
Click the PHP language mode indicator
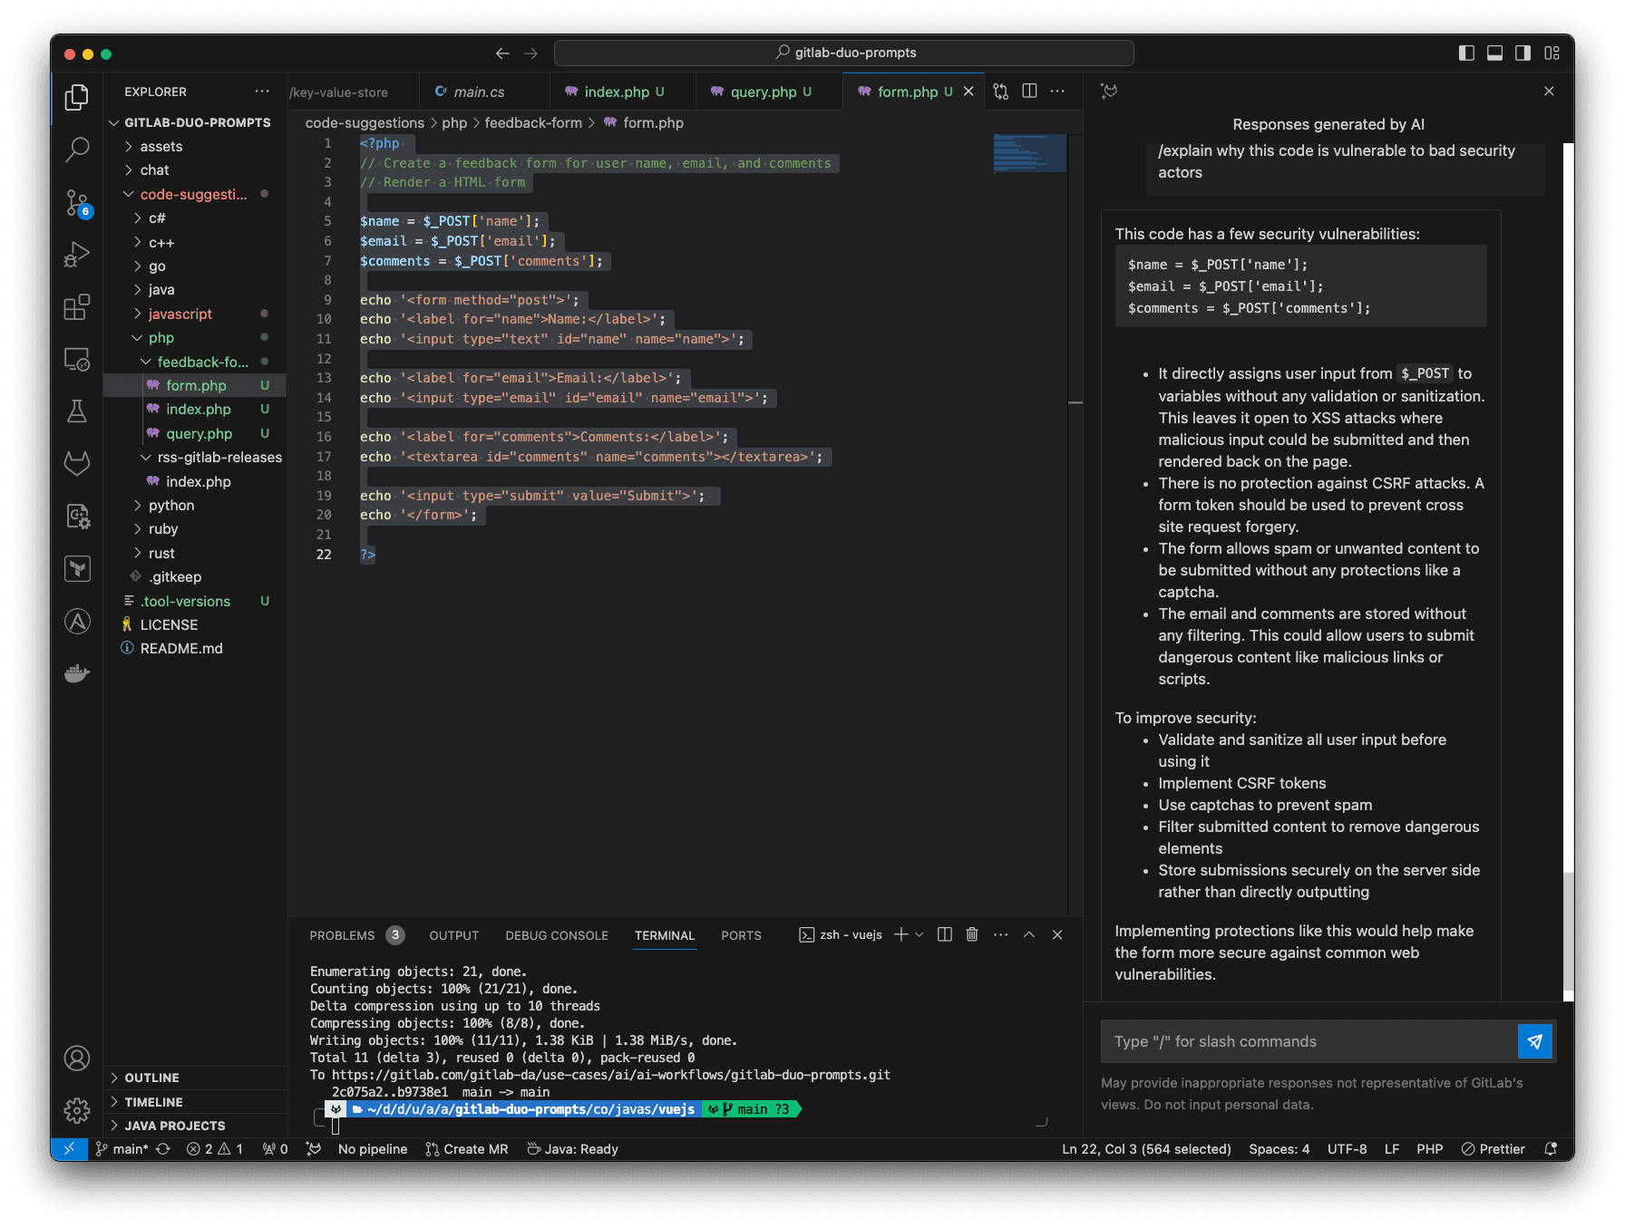pos(1429,1149)
